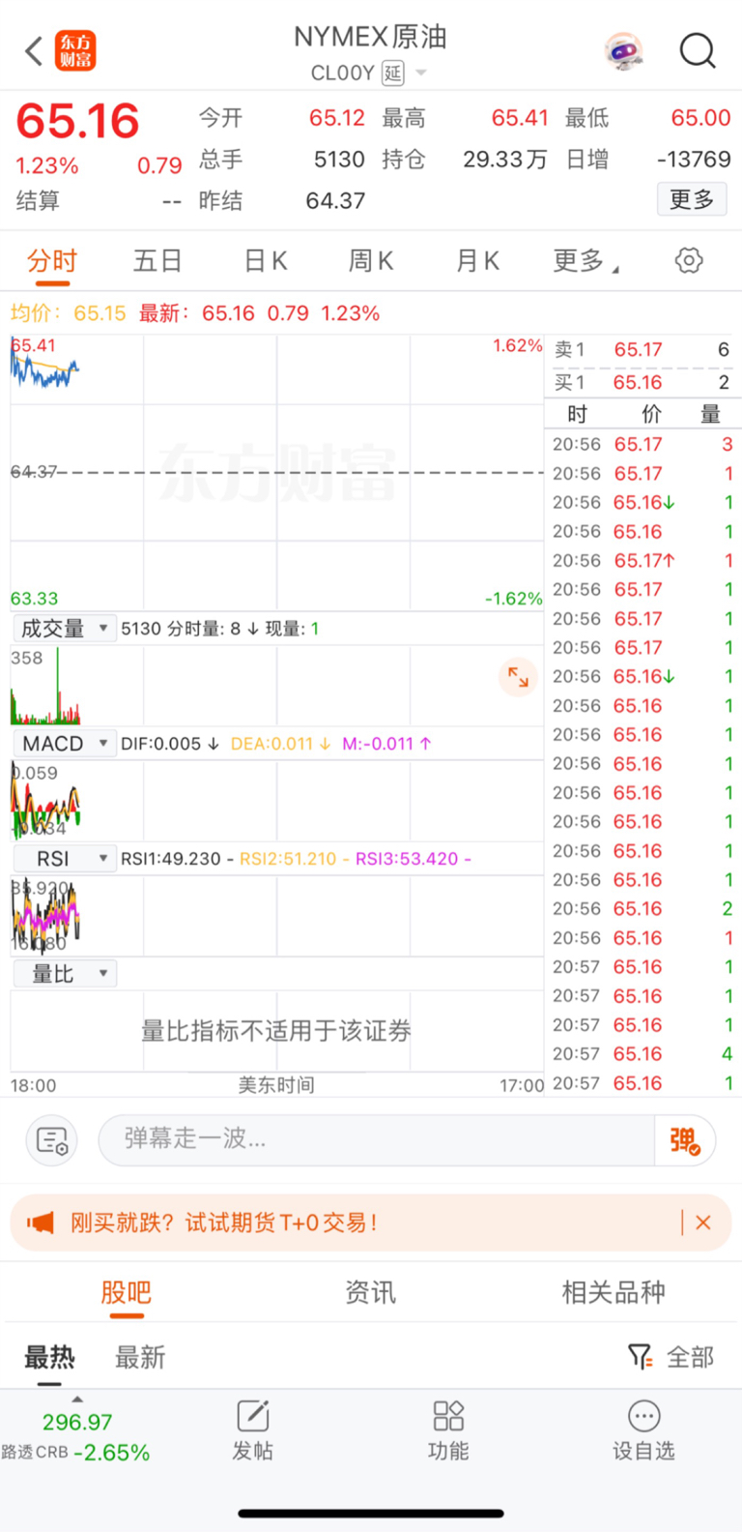Switch to 五日 chart tab
Viewport: 742px width, 1532px height.
click(157, 261)
